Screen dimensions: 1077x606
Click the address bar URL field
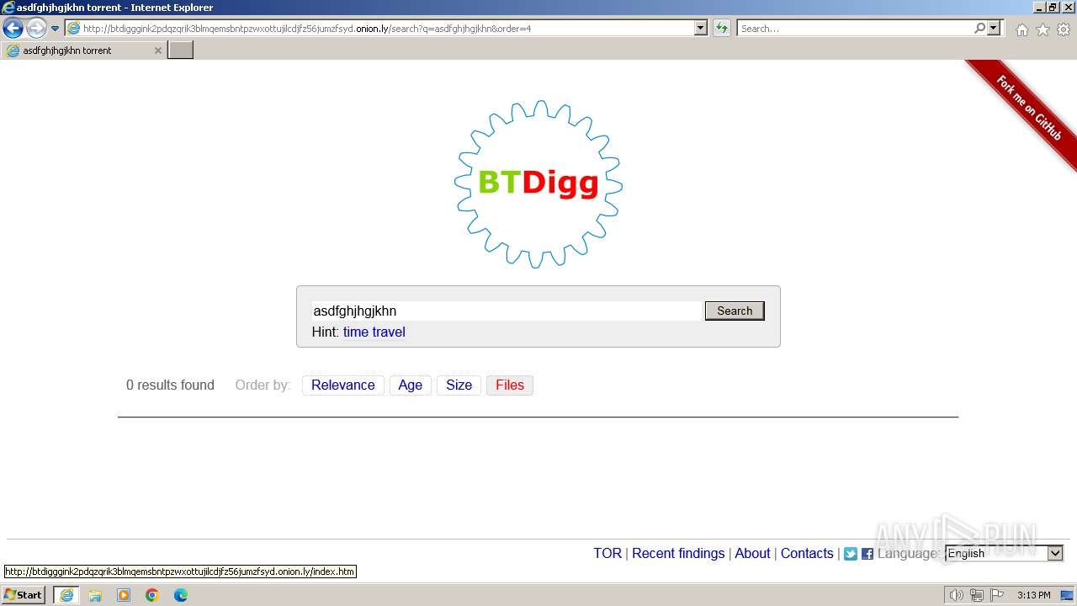click(x=379, y=29)
